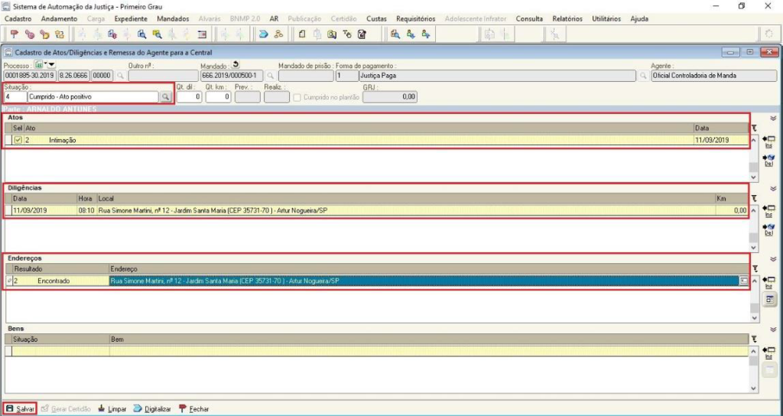
Task: Open the Mandado number search magnifier
Action: point(270,76)
